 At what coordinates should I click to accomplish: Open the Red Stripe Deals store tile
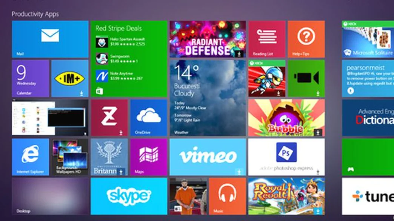click(129, 59)
